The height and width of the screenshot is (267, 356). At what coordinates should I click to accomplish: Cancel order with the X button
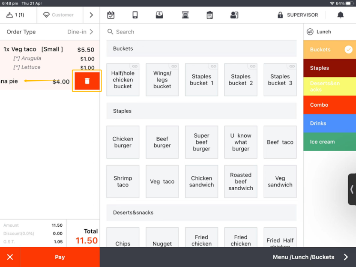pyautogui.click(x=10, y=257)
